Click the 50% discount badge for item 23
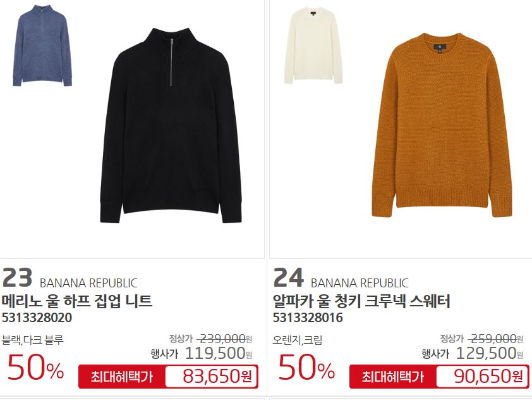Image resolution: width=532 pixels, height=400 pixels. coord(35,367)
